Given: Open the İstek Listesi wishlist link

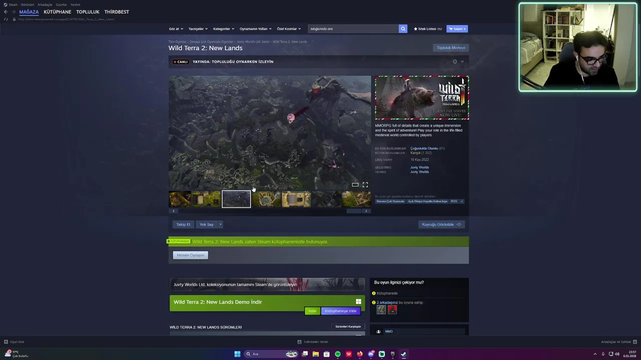Looking at the screenshot, I should coord(428,28).
